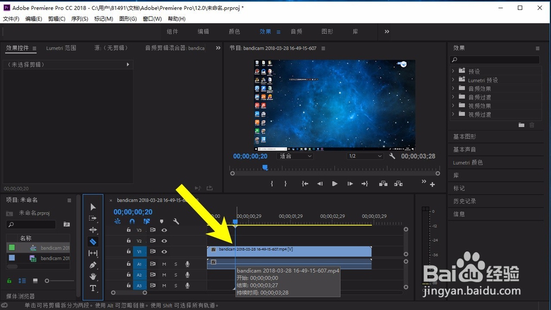Open timeline display settings wrench
Screen dimensions: 551x310
(x=176, y=221)
